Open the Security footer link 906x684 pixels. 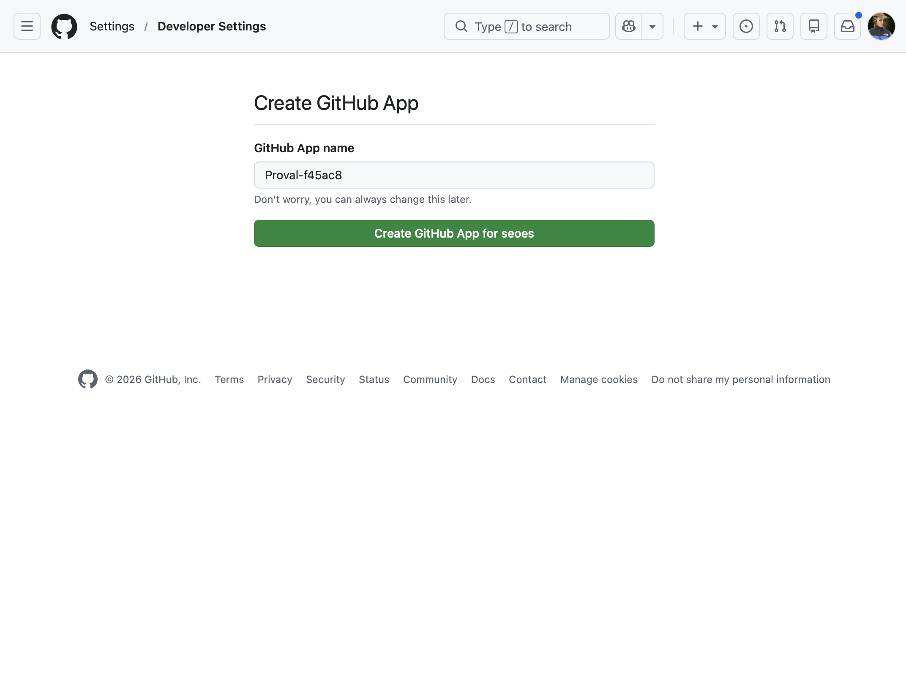point(325,380)
